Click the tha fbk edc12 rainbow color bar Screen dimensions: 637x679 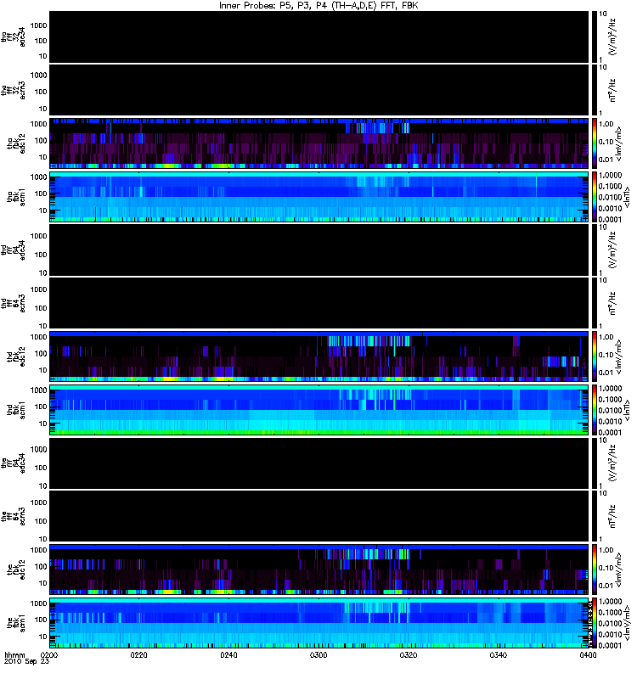pos(594,143)
